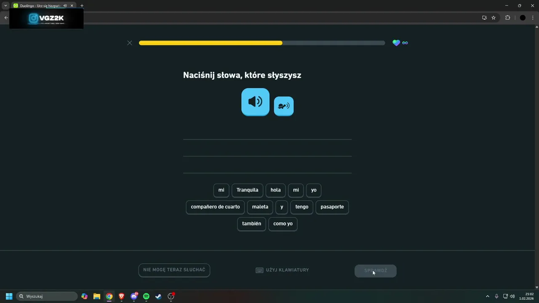The image size is (539, 303).
Task: Open OBS Studio from the taskbar
Action: pyautogui.click(x=171, y=296)
